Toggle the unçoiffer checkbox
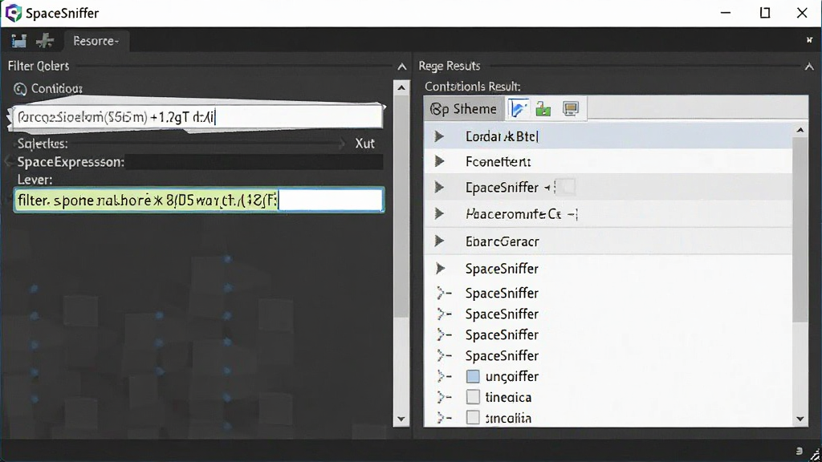822x462 pixels. pos(473,377)
